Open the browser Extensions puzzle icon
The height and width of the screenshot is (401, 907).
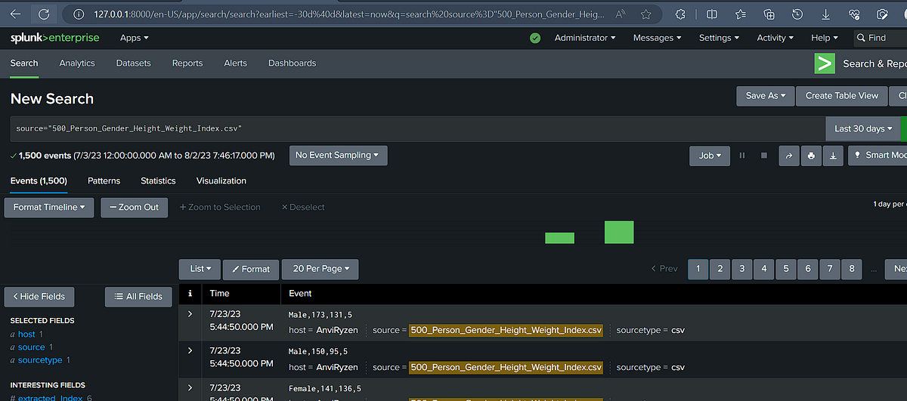pos(680,14)
